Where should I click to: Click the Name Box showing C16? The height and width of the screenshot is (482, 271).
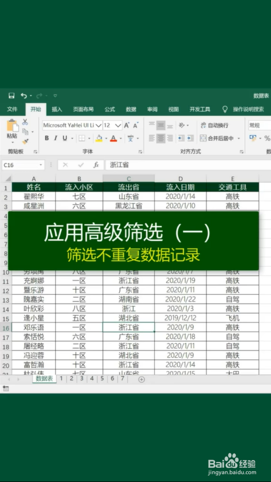pyautogui.click(x=24, y=165)
